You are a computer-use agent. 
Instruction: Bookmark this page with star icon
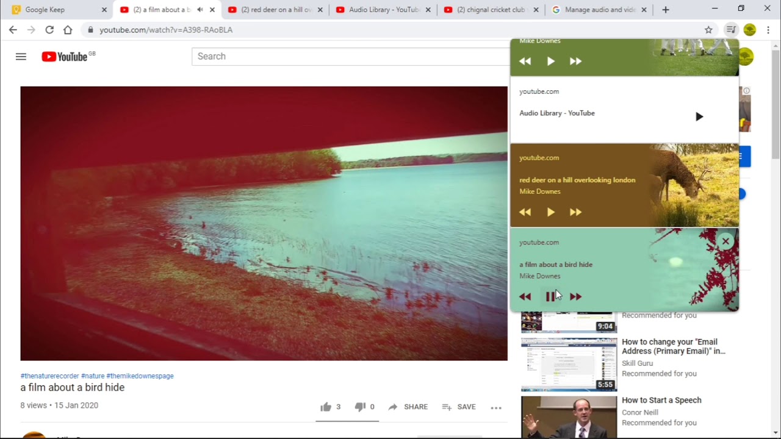[x=708, y=30]
